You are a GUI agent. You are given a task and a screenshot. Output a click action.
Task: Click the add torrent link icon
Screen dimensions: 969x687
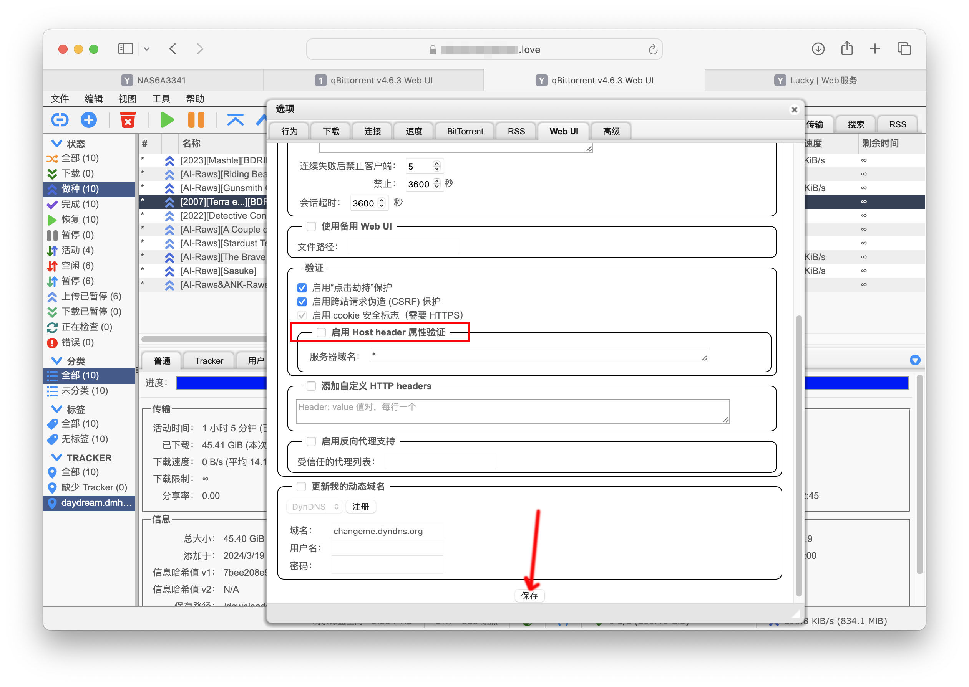60,120
